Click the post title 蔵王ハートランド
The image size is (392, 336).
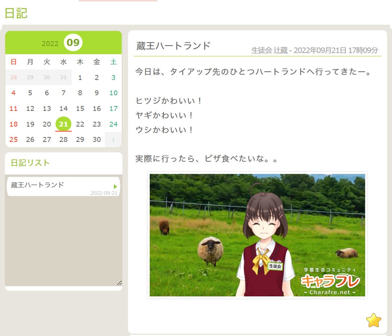173,46
